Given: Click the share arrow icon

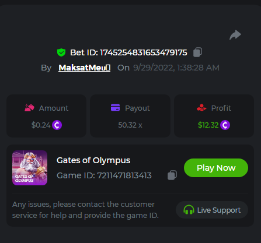Looking at the screenshot, I should click(x=235, y=35).
